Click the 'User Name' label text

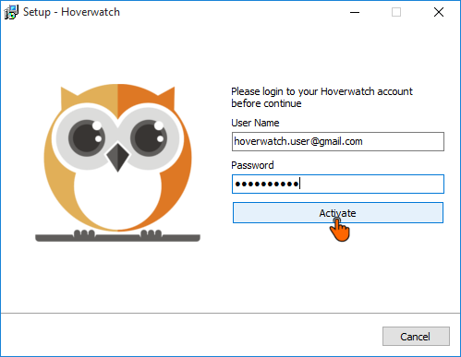coord(255,123)
